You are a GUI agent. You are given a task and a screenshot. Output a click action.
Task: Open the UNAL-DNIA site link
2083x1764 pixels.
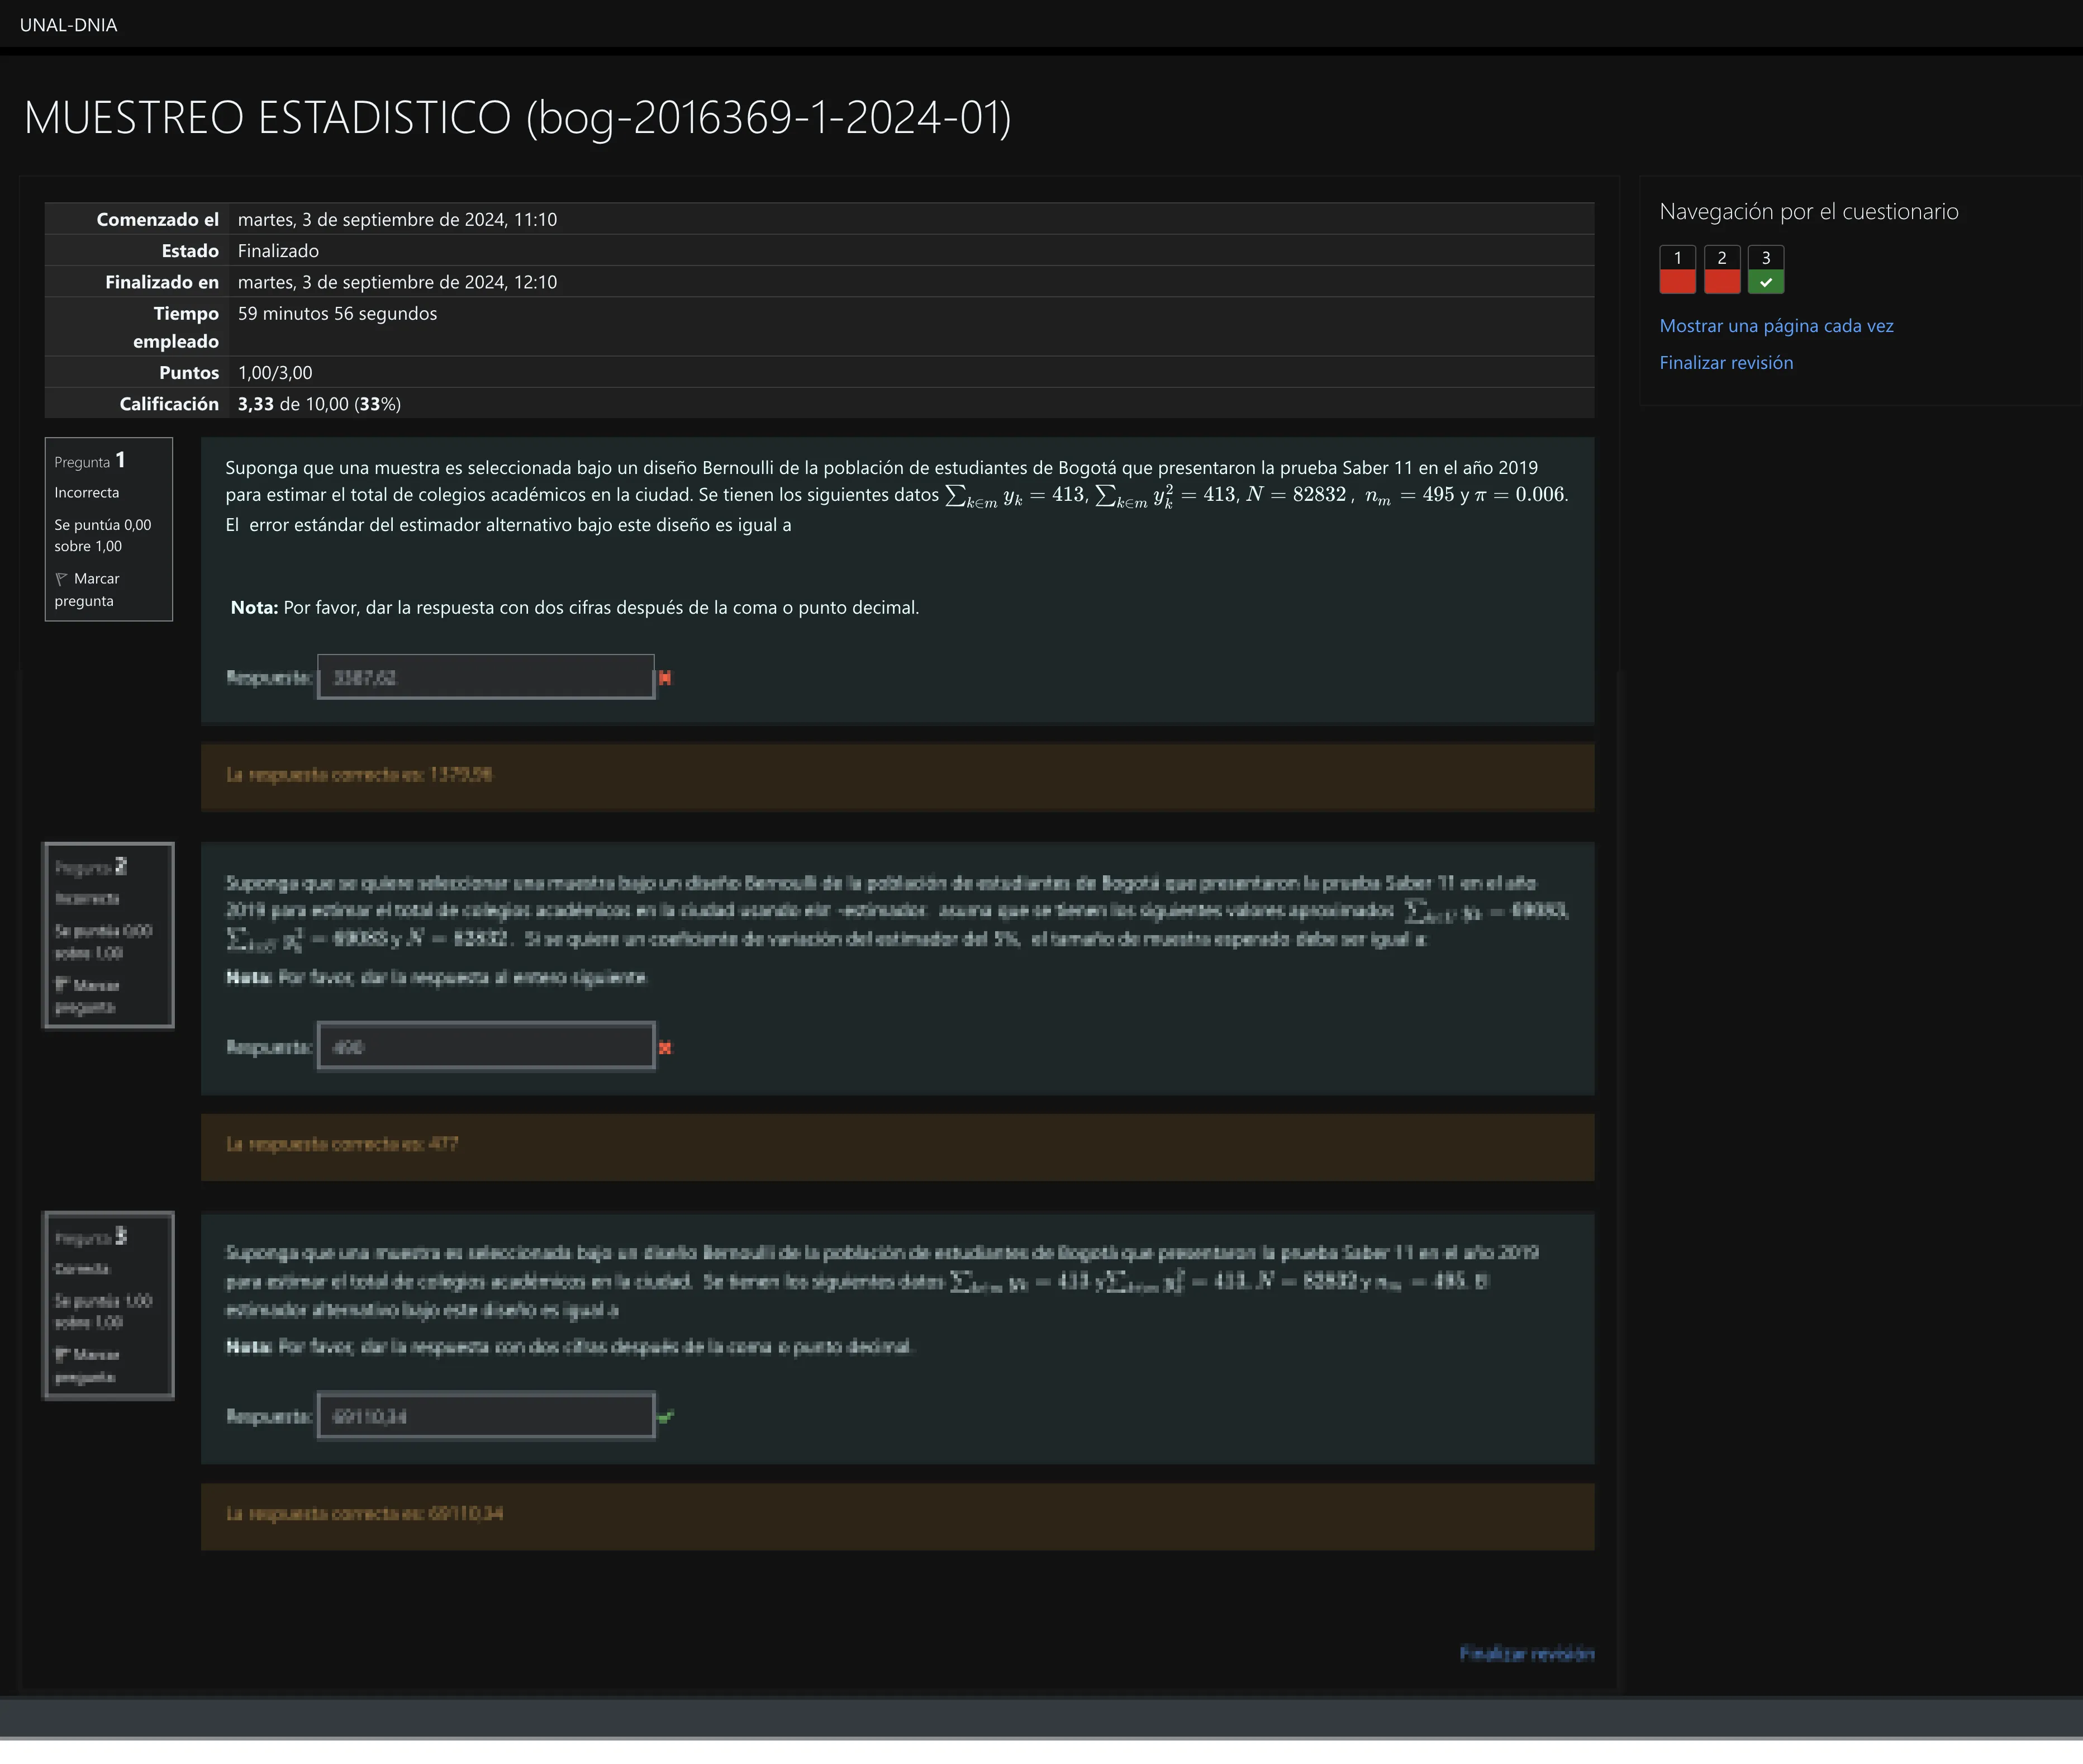68,25
